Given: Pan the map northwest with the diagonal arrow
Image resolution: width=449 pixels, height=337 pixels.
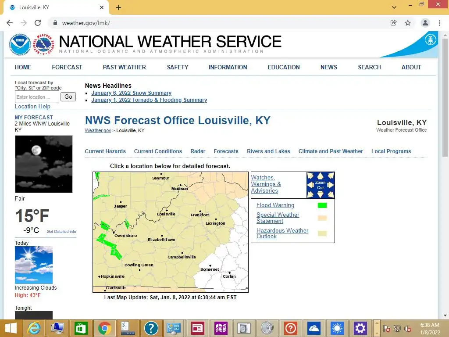Looking at the screenshot, I should click(x=310, y=176).
